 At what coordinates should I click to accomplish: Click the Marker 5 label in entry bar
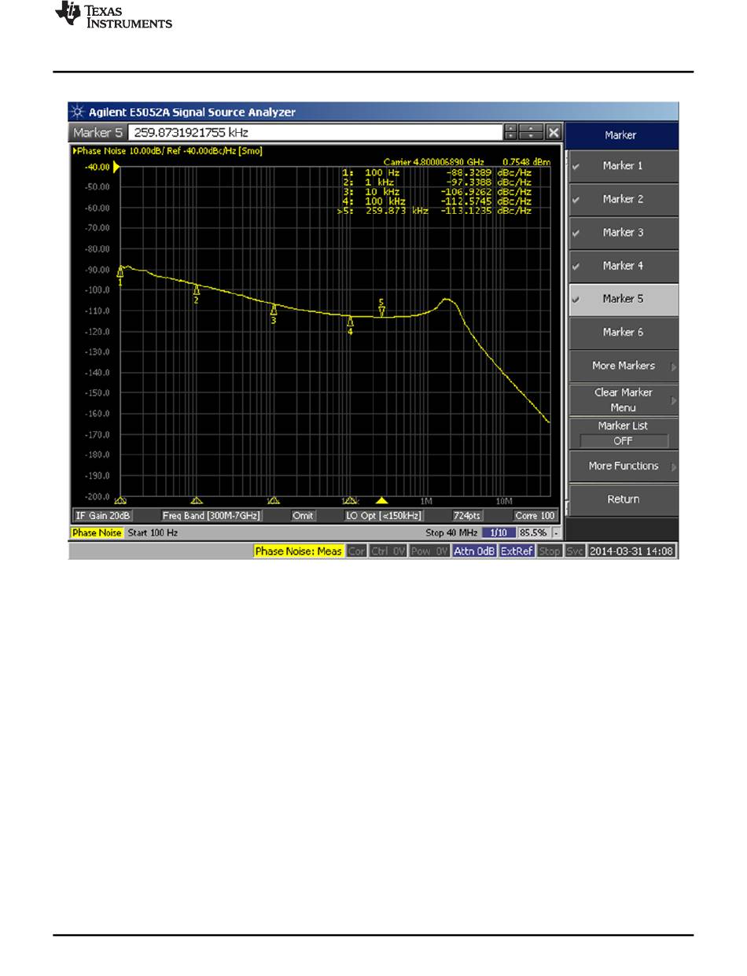[x=98, y=132]
